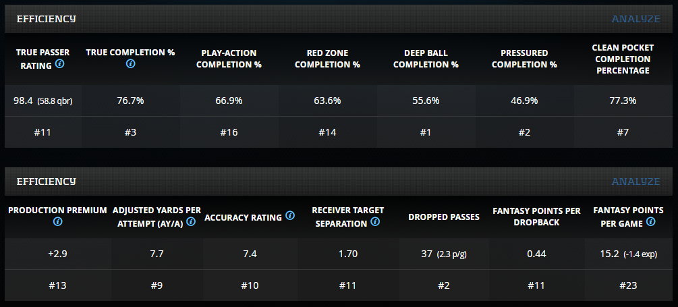Open the Accuracy Rating info icon

290,216
